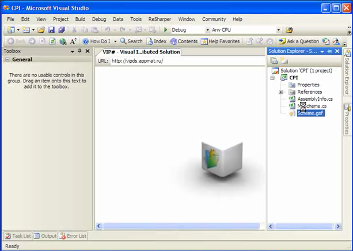Open the Build menu

pyautogui.click(x=80, y=19)
